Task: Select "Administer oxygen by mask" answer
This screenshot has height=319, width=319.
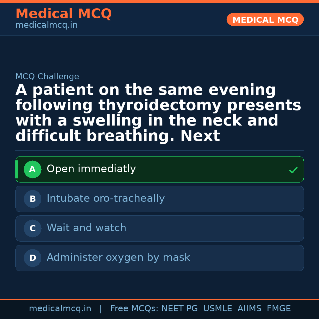Action: tap(118, 258)
